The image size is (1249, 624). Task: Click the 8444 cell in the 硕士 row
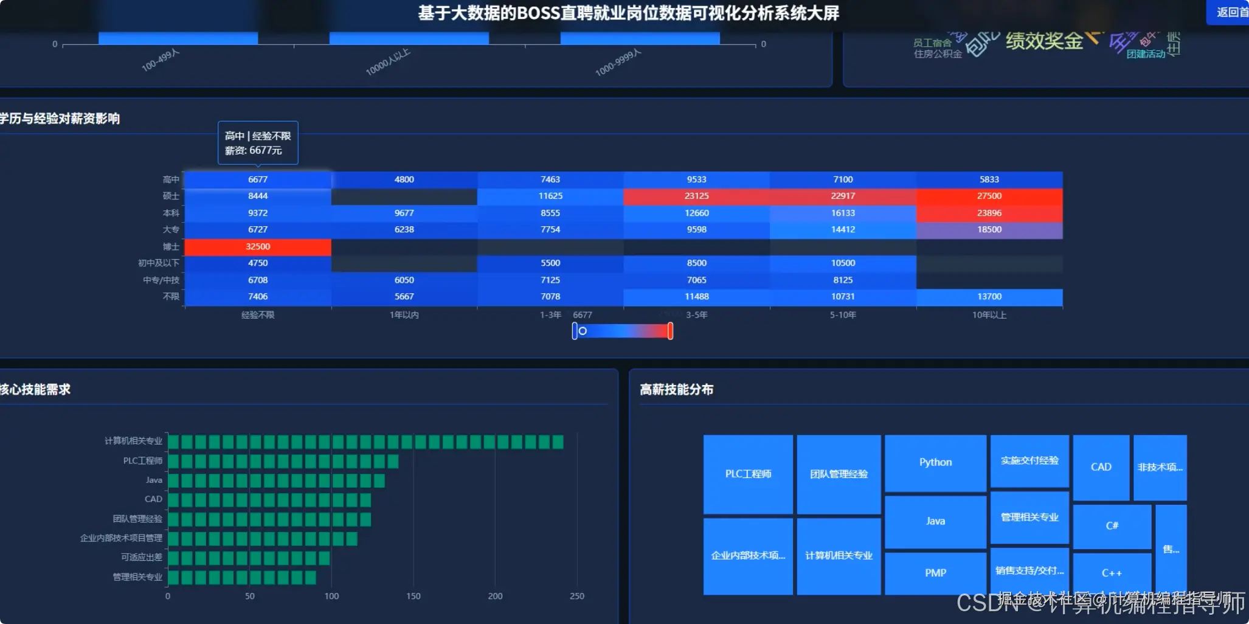pyautogui.click(x=258, y=196)
